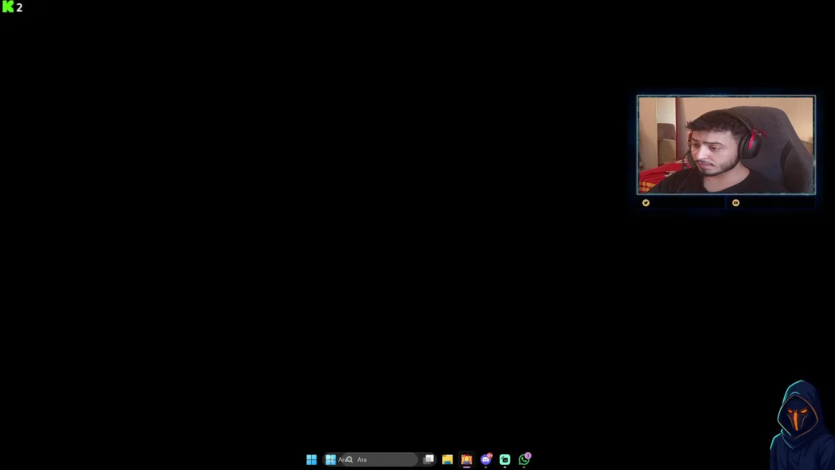Open Task View from the taskbar
This screenshot has height=470, width=835.
tap(429, 460)
